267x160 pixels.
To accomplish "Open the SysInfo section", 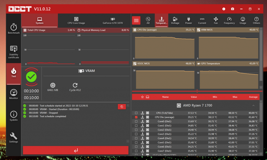I will tap(14, 116).
